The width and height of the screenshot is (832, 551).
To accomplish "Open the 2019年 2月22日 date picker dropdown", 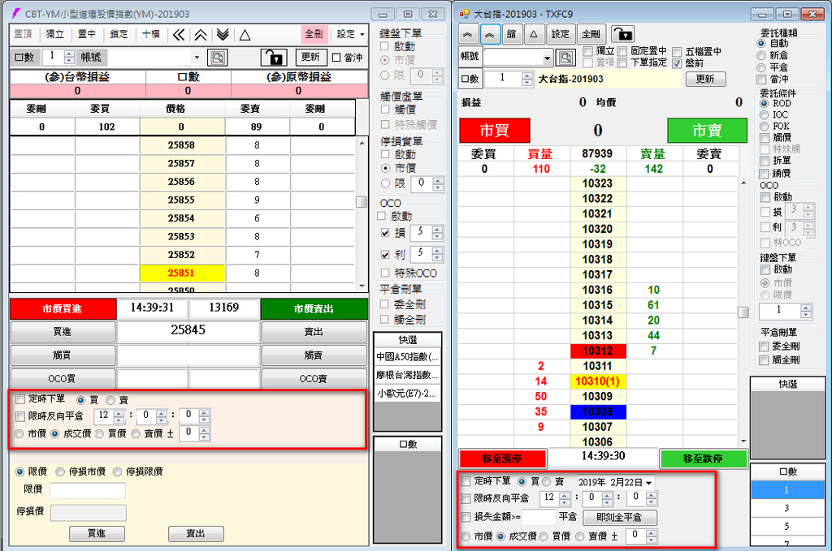I will [649, 483].
